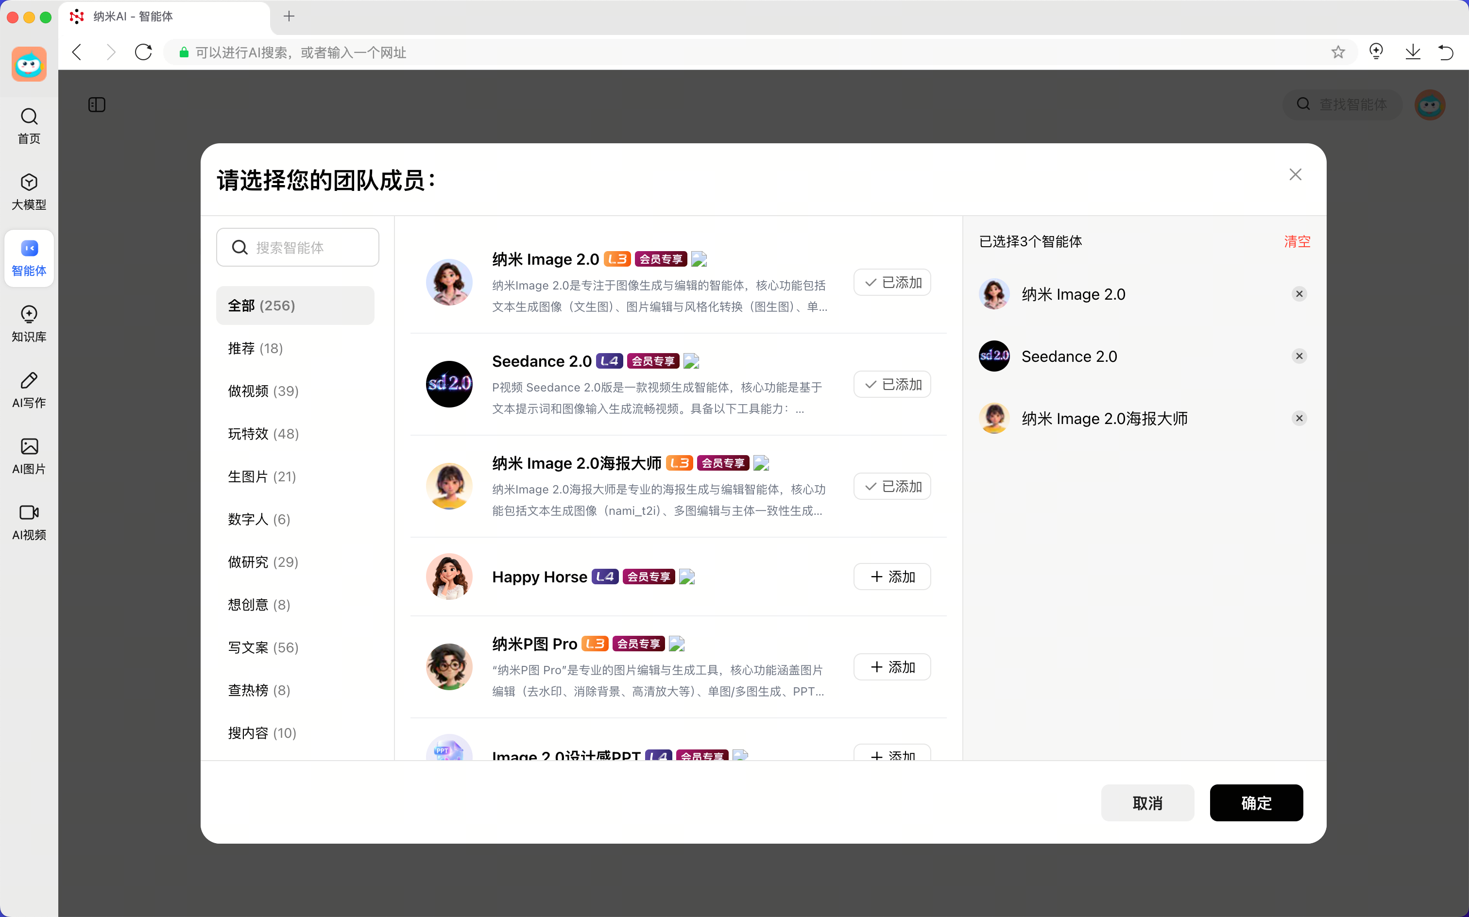Add Happy Horse to the team

[892, 577]
